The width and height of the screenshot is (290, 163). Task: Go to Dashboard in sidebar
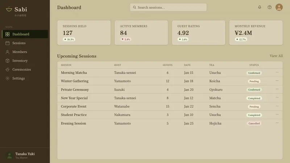point(25,34)
